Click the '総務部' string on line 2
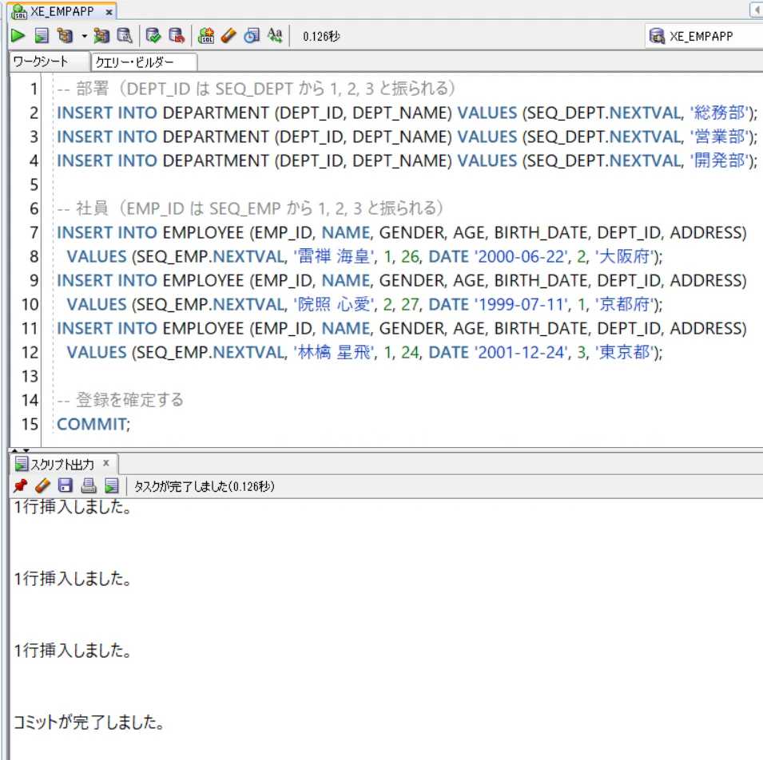Viewport: 763px width, 760px height. click(719, 113)
